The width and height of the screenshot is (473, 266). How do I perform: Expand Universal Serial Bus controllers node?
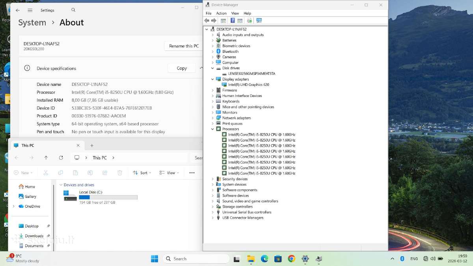(212, 212)
